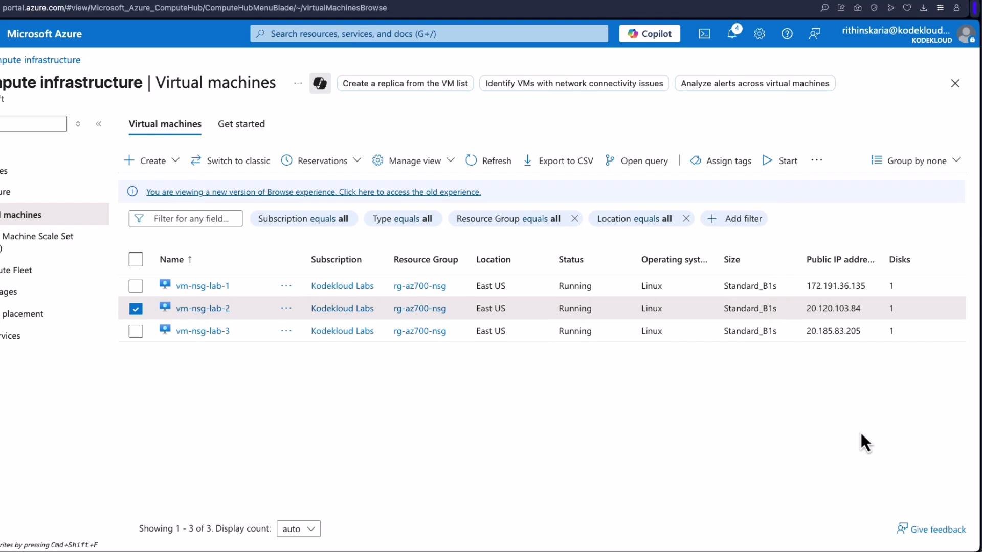Open Kodekloud Labs subscription for vm-nsg-lab-1

[342, 286]
